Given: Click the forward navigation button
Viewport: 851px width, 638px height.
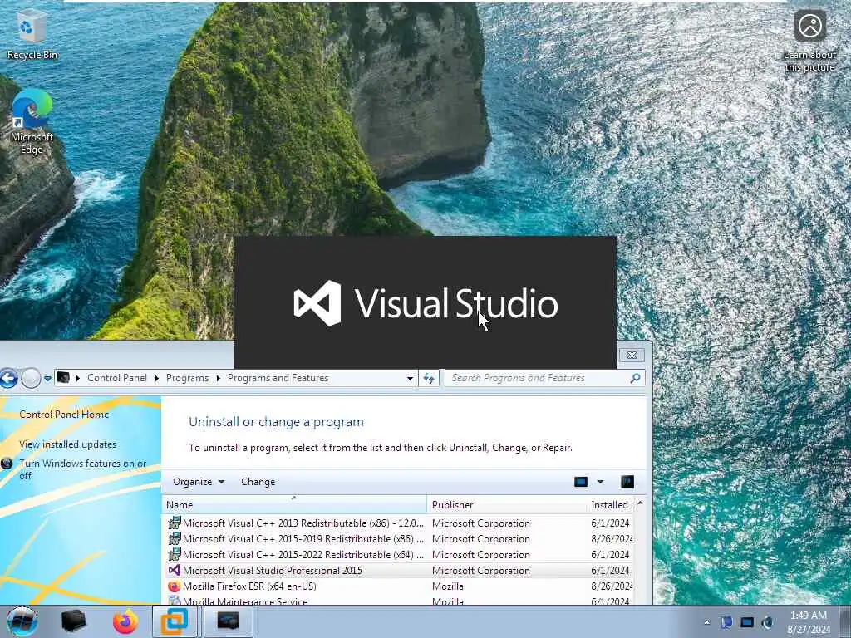Looking at the screenshot, I should click(31, 378).
